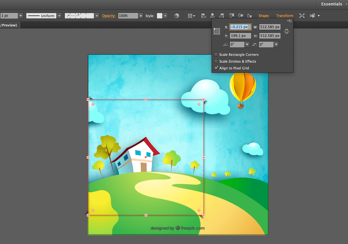The height and width of the screenshot is (244, 348).
Task: Expand the Uniform stroke profile dropdown
Action: coord(59,16)
